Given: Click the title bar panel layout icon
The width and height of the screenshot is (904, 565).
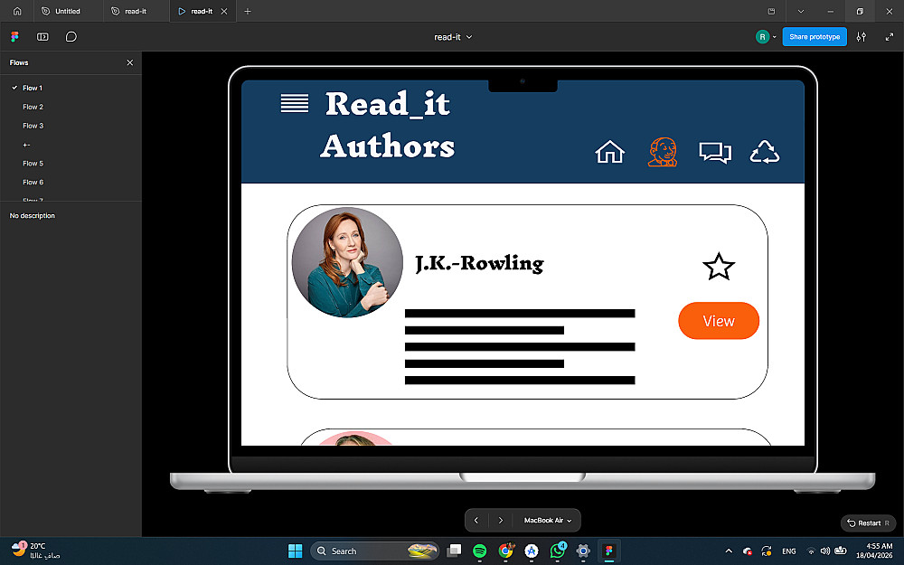Looking at the screenshot, I should coord(771,11).
